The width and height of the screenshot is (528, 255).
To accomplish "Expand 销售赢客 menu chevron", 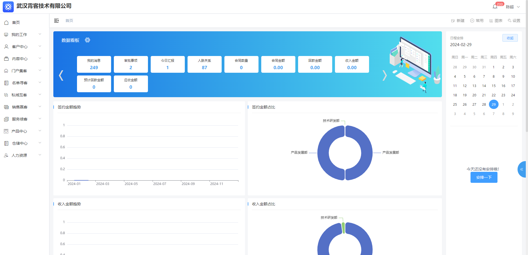I will pos(40,107).
